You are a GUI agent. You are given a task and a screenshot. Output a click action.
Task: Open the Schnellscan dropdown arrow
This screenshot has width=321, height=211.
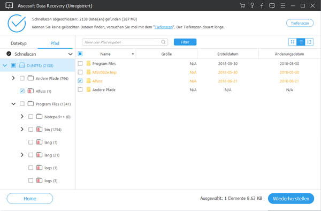coord(70,54)
